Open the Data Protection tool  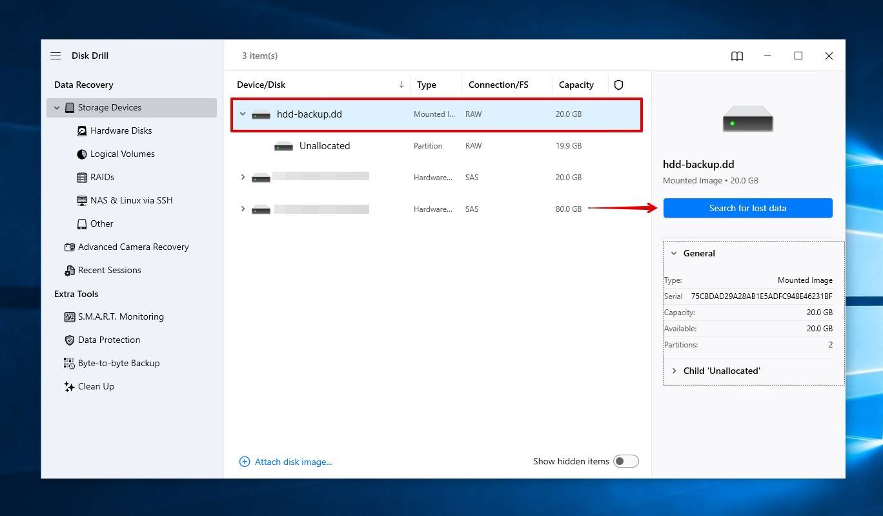pos(108,340)
